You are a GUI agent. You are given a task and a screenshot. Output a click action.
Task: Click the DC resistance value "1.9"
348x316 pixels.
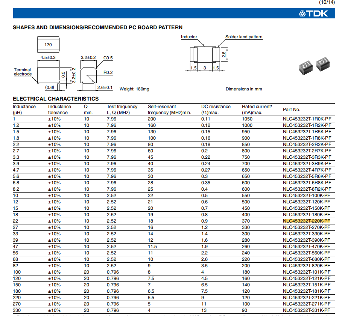[204, 247]
